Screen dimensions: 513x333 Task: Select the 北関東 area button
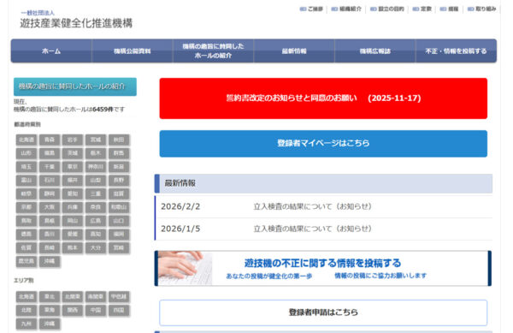click(x=73, y=297)
